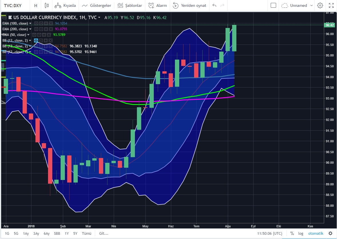This screenshot has width=337, height=239.
Task: Hide the EMA (50, close) indicator
Action: point(34,35)
